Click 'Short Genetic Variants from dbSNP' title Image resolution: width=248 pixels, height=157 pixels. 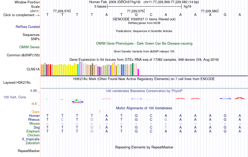[x=144, y=51]
